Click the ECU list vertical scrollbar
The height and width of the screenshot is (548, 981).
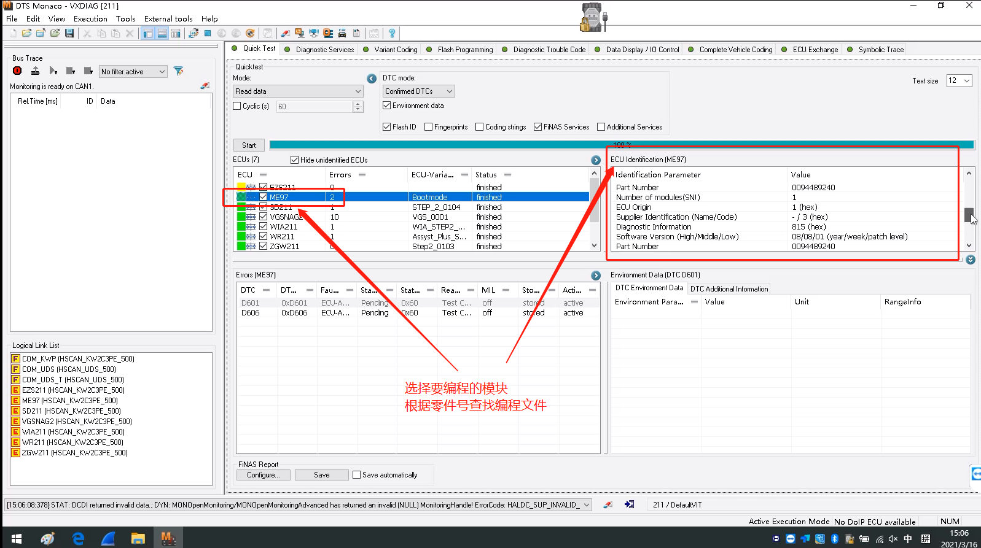coord(594,209)
